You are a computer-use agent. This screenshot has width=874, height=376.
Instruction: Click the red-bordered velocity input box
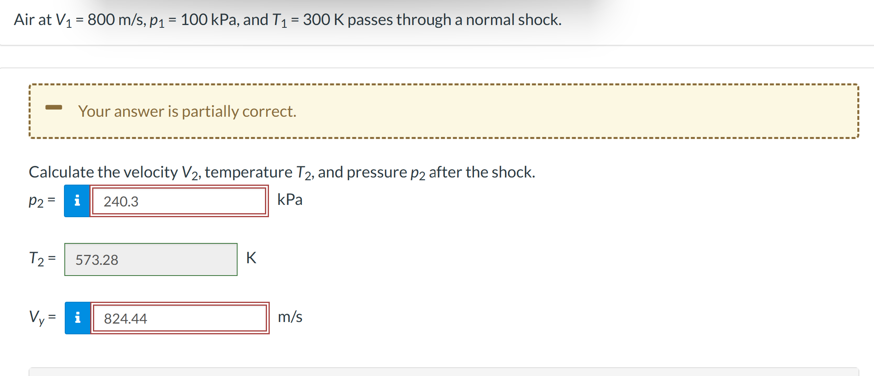179,317
